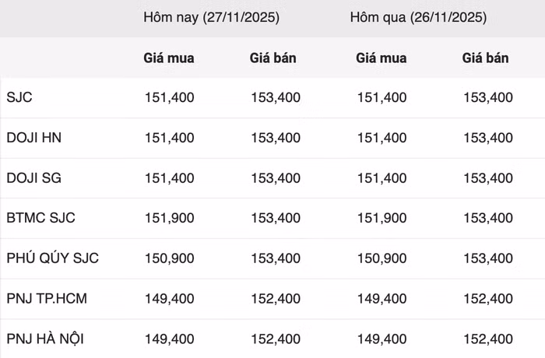The height and width of the screenshot is (358, 545).
Task: Select the PHÚ QUÝ SJC row label
Action: (x=52, y=258)
